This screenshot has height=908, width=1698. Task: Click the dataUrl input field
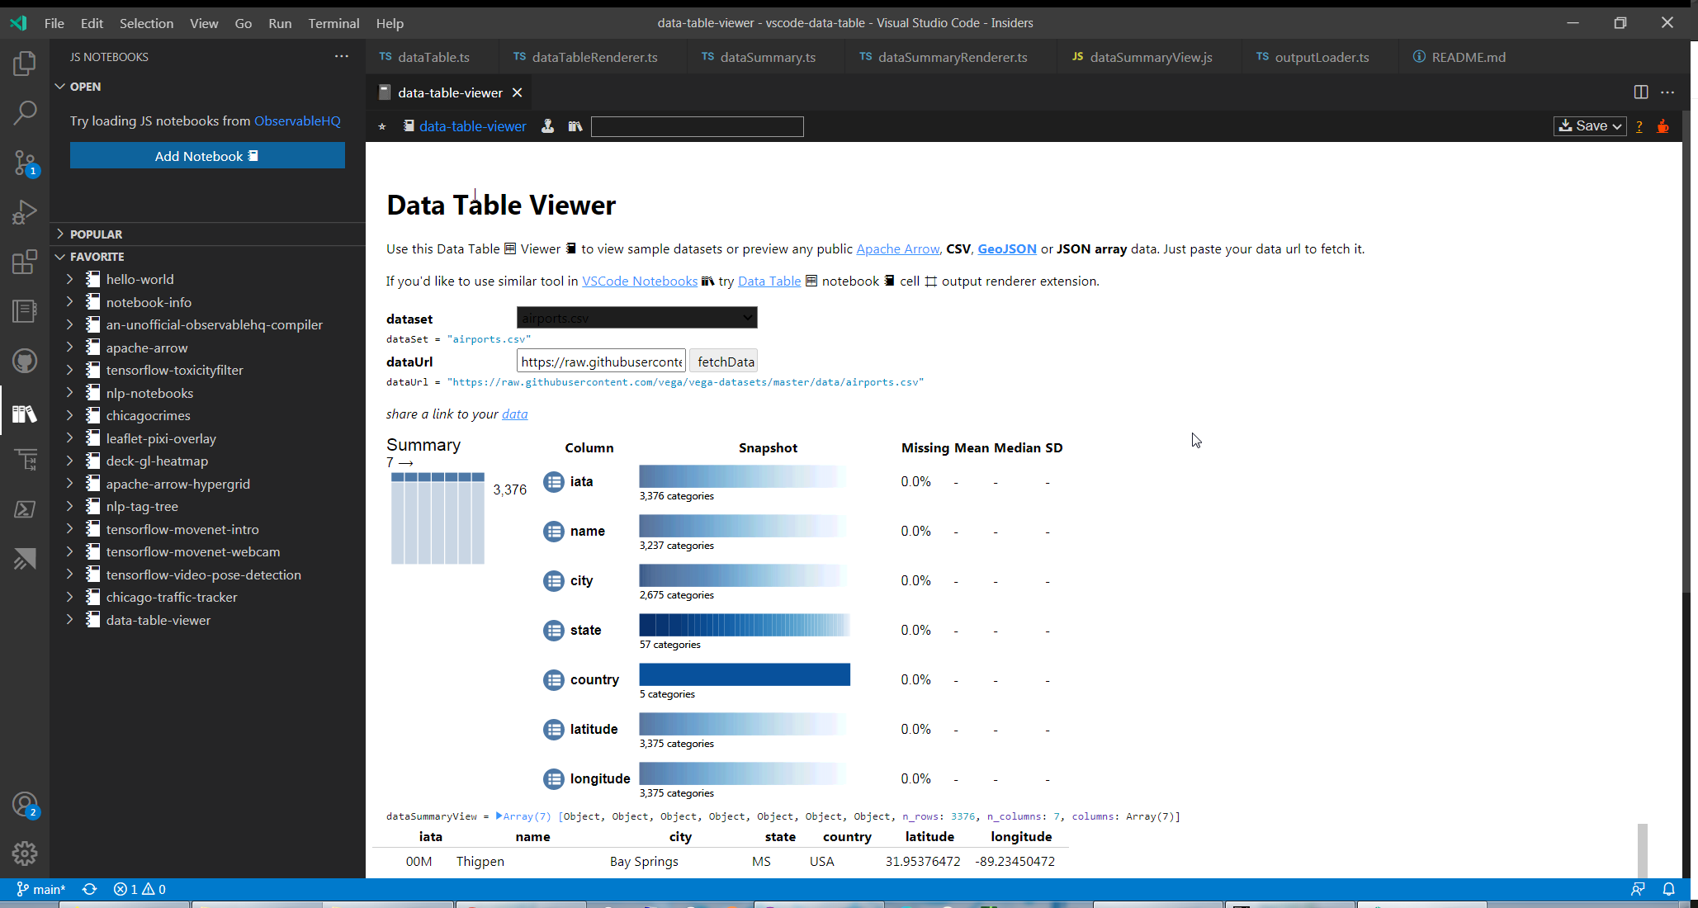click(x=602, y=362)
